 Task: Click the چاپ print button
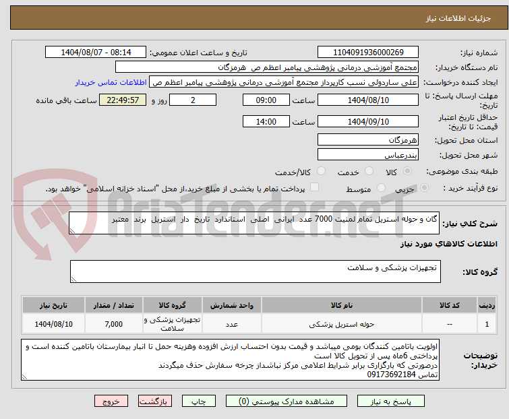coord(199,401)
